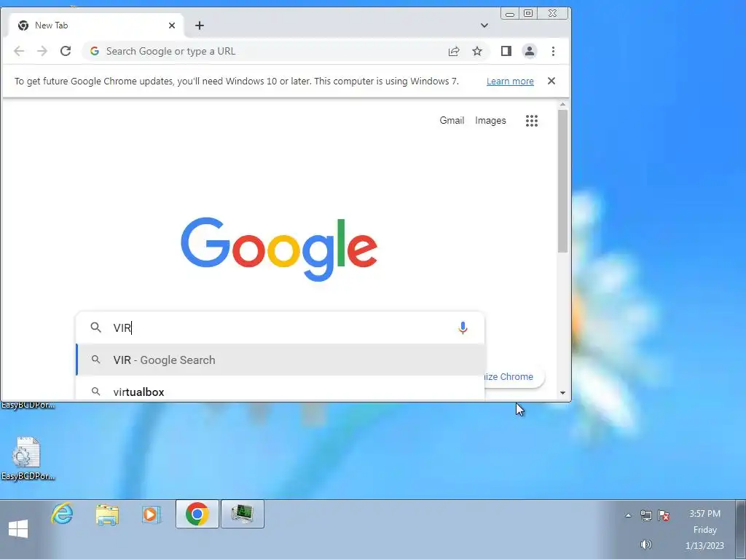746x559 pixels.
Task: Click the Google logo
Action: [279, 249]
